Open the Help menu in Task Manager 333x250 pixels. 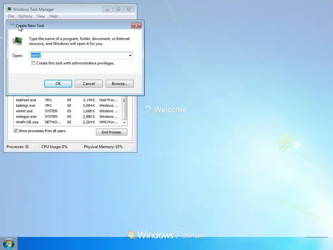53,16
